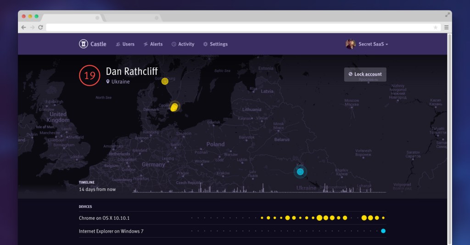Bookmark the page with the star icon
Image resolution: width=470 pixels, height=245 pixels.
point(435,28)
